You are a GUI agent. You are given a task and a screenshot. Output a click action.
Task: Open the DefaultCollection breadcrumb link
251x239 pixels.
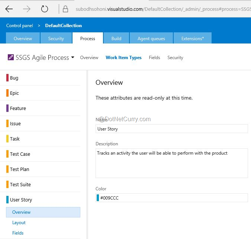tap(63, 26)
